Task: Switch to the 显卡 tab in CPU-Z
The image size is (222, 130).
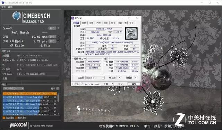Action: pos(113,23)
